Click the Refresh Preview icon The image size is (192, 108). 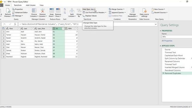click(8, 11)
